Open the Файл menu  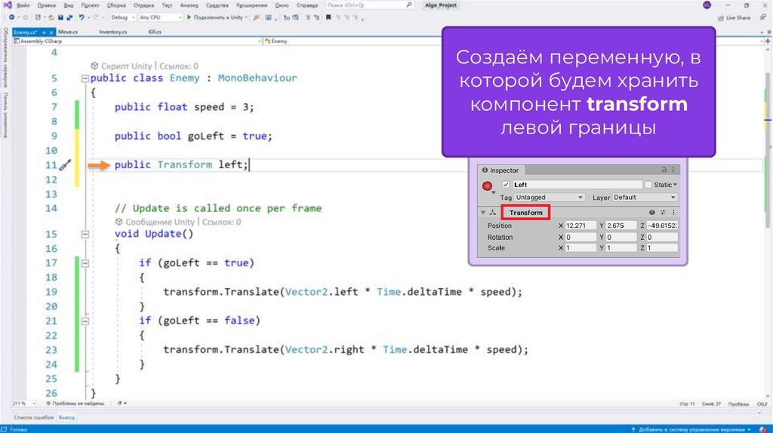[x=23, y=5]
